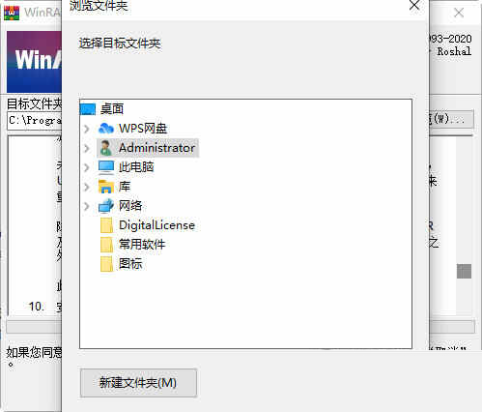
Task: Click the 新建文件夹(M) button
Action: pos(138,383)
